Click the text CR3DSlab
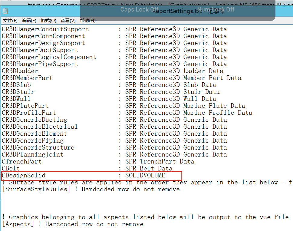Viewport: 293px width, 231px height. tap(16, 85)
